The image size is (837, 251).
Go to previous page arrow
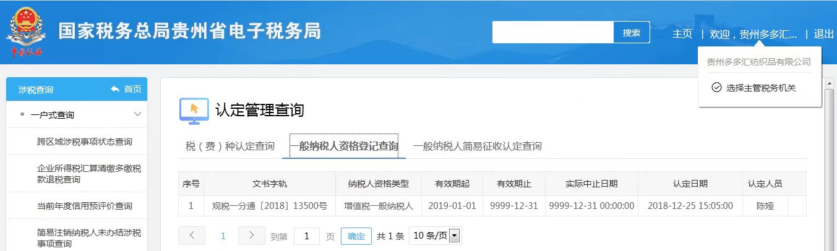tap(192, 236)
